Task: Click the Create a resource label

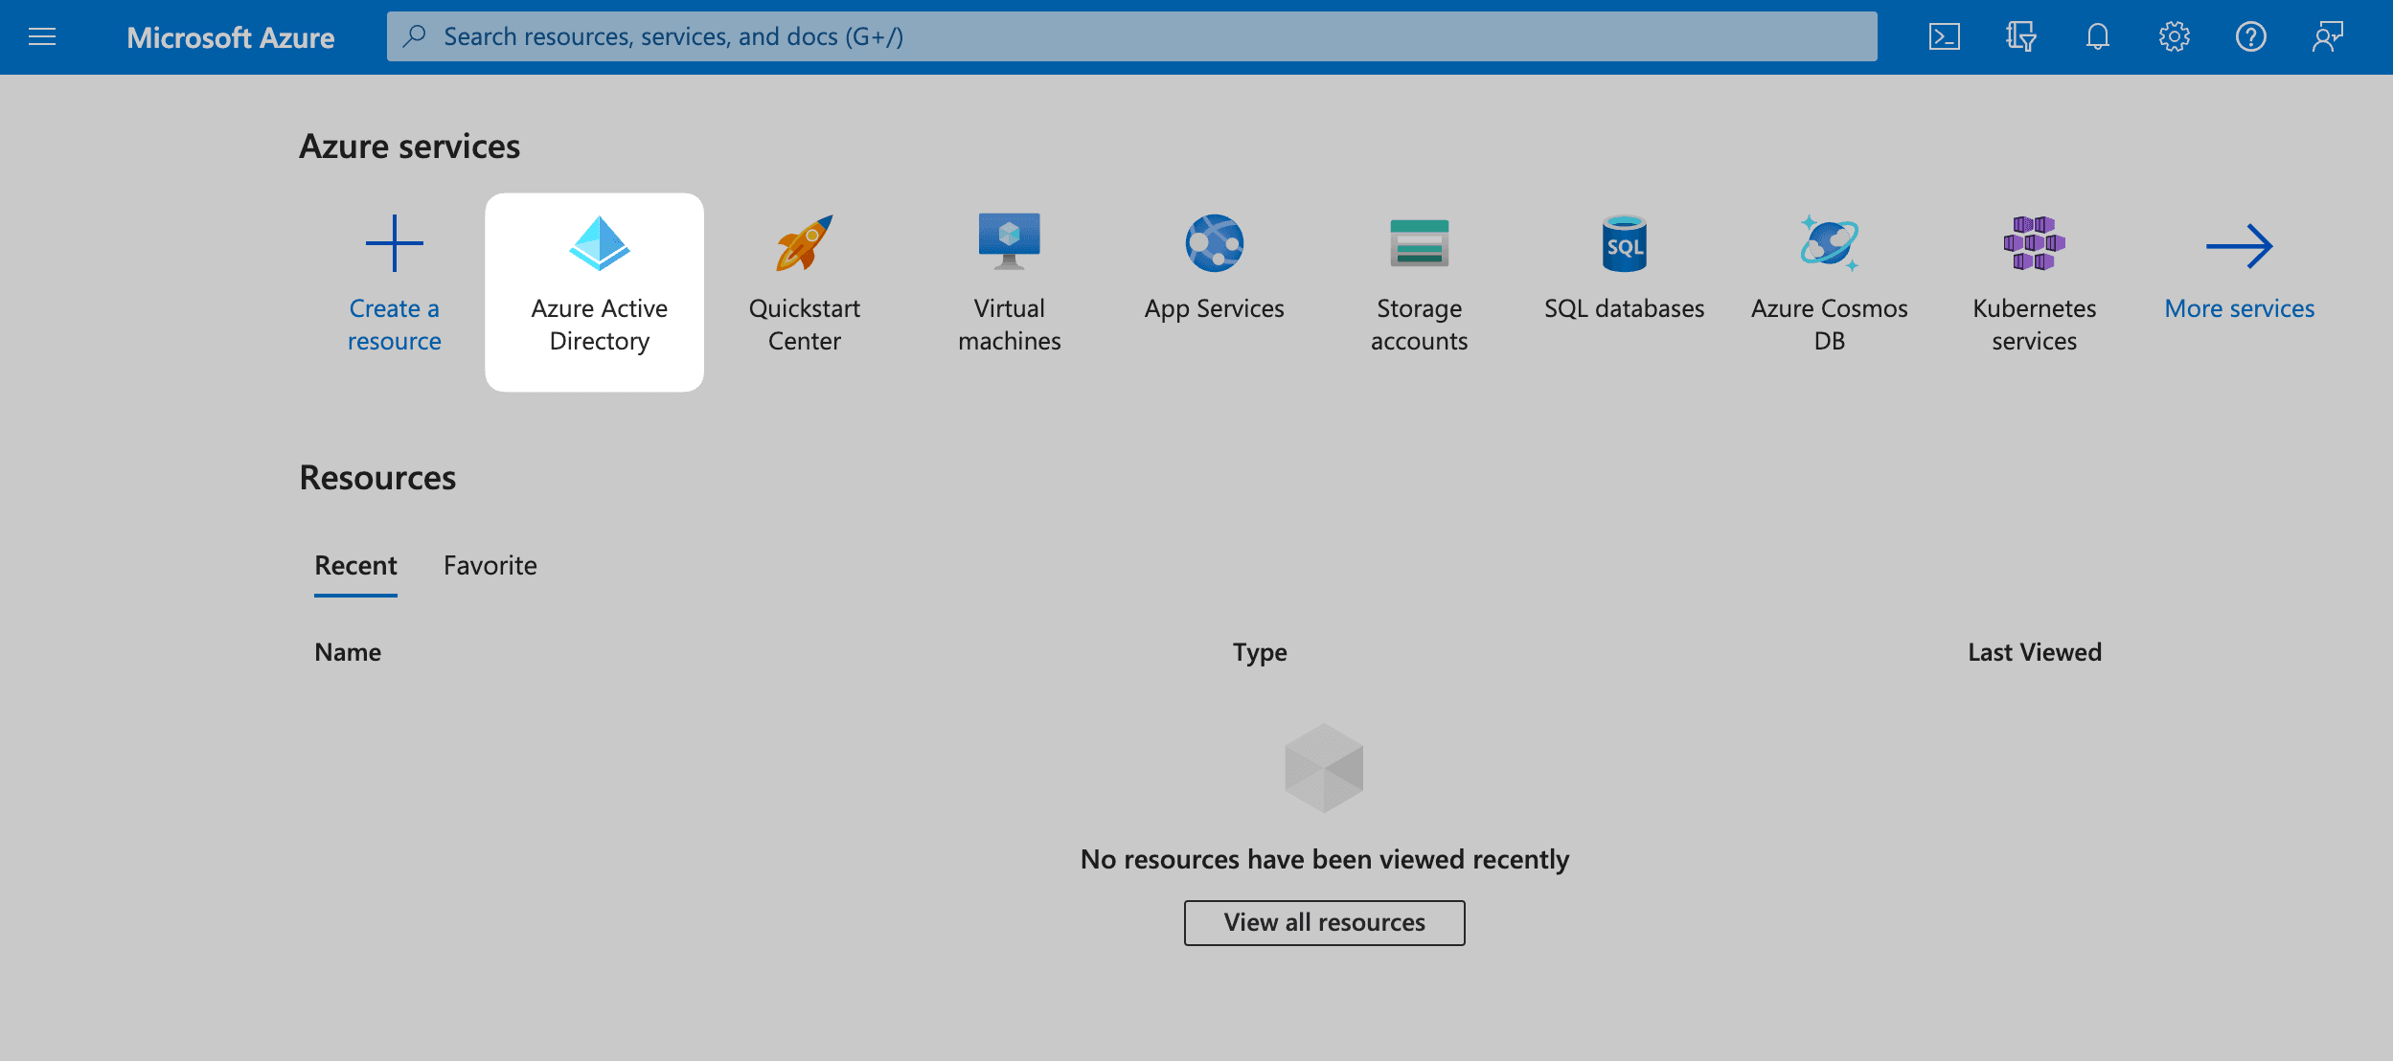Action: click(394, 325)
